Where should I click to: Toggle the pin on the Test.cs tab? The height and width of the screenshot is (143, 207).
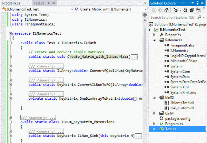pos(48,3)
